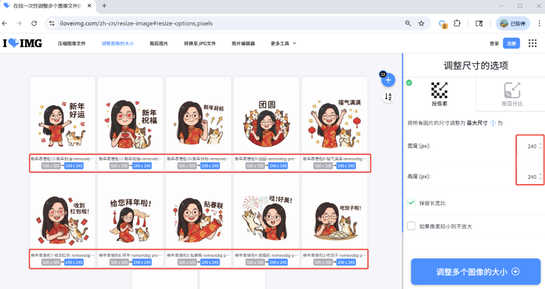Expand the 更多工具 dropdown menu
Viewport: 545px width, 289px height.
283,44
